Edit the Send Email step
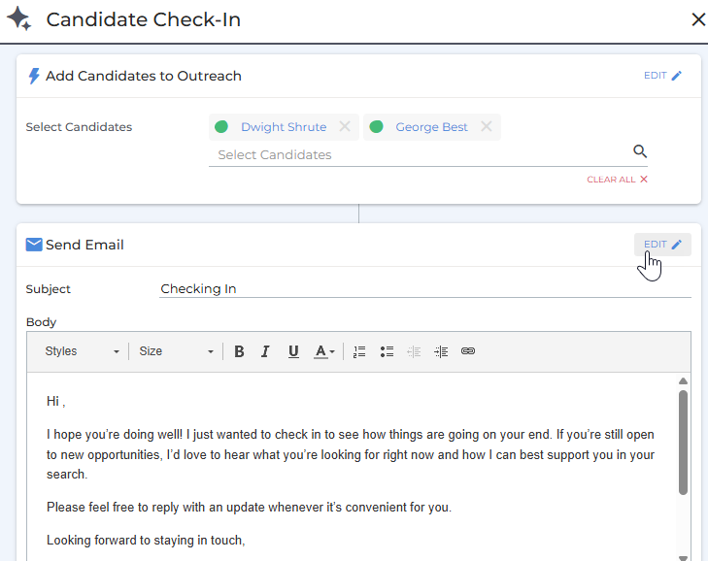The image size is (708, 561). pyautogui.click(x=663, y=245)
